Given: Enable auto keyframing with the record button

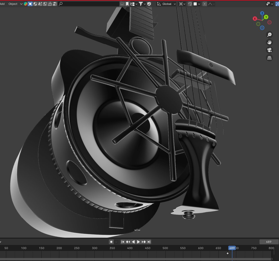Looking at the screenshot, I should click(112, 242).
